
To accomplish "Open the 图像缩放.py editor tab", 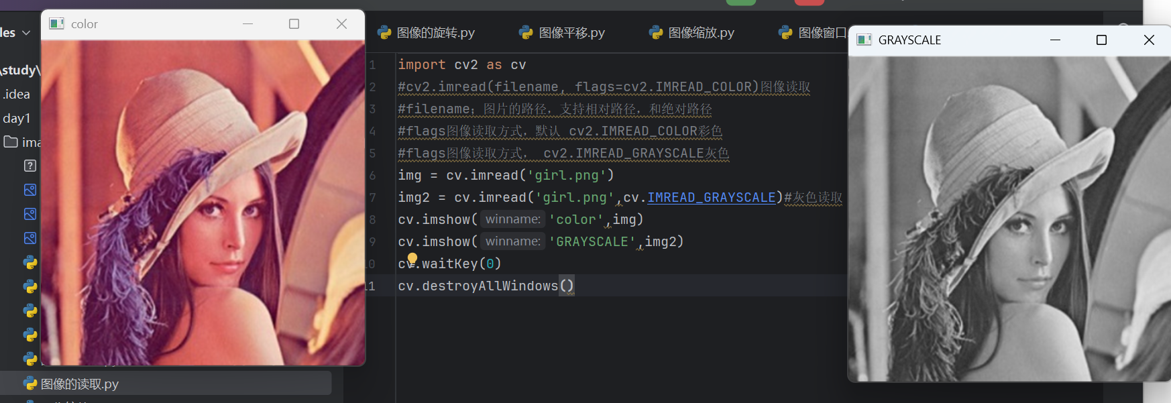I will click(x=691, y=32).
